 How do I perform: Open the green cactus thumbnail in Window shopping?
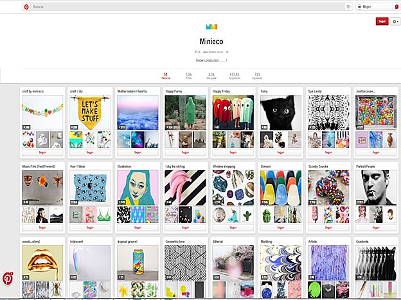pos(247,215)
